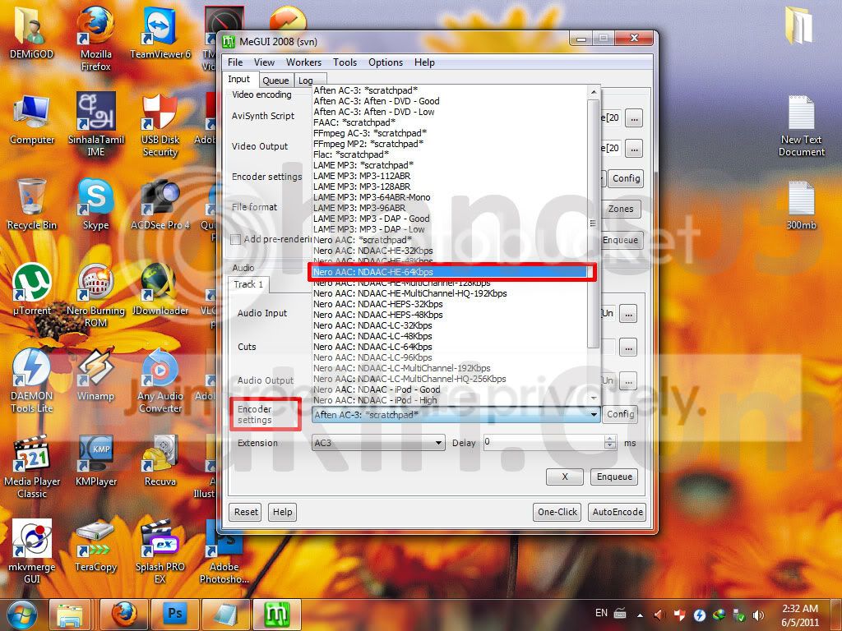Open ACDSee Pro 4 shortcut
This screenshot has width=842, height=631.
click(160, 205)
